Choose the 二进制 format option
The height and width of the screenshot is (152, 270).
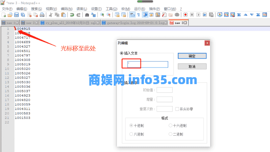(170, 134)
